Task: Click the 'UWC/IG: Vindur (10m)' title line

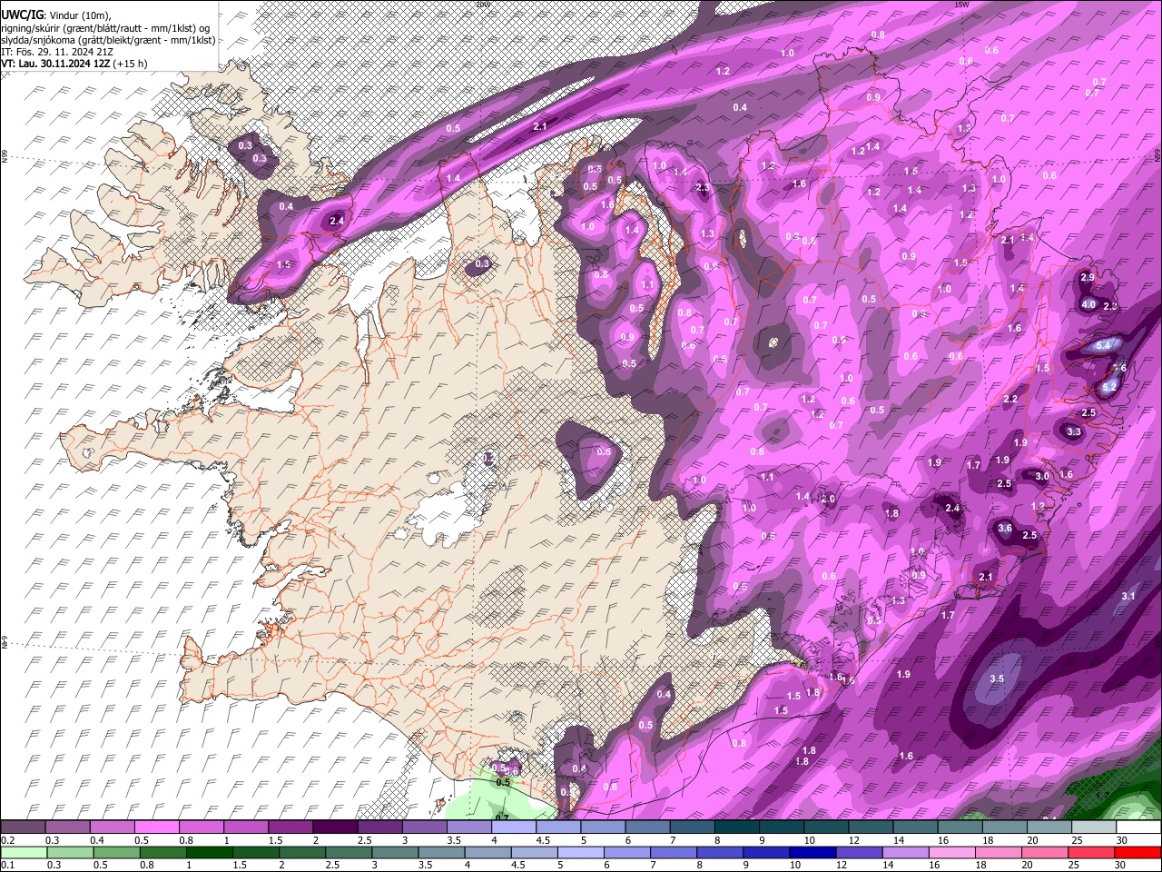Action: [56, 15]
